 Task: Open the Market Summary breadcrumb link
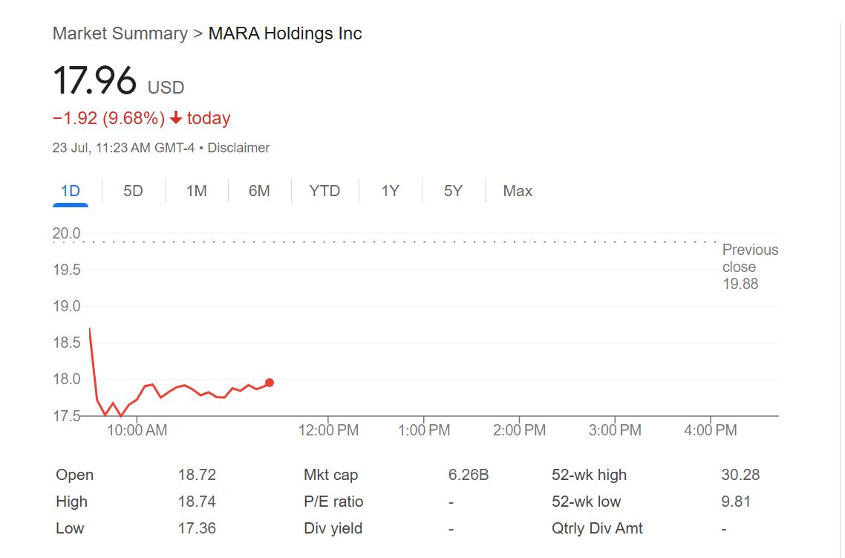[120, 33]
